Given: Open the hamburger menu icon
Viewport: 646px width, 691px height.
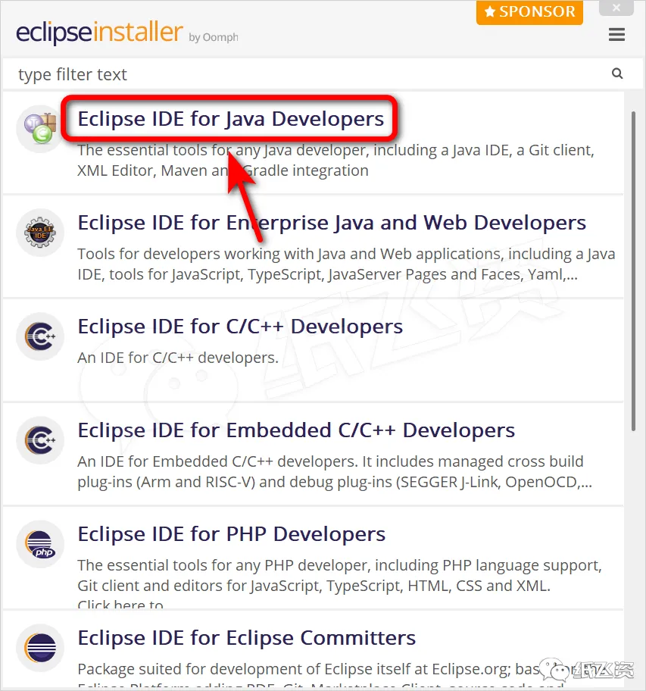Looking at the screenshot, I should click(x=616, y=34).
